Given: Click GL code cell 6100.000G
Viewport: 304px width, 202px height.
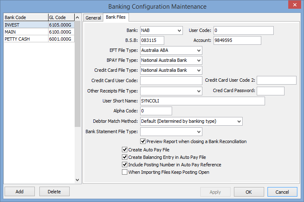Looking at the screenshot, I should coord(61,32).
